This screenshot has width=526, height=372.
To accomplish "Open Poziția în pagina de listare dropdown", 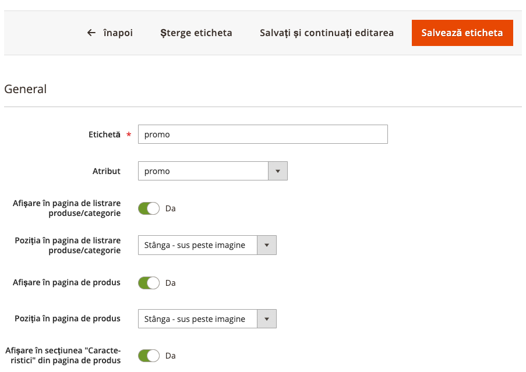I will pos(207,245).
